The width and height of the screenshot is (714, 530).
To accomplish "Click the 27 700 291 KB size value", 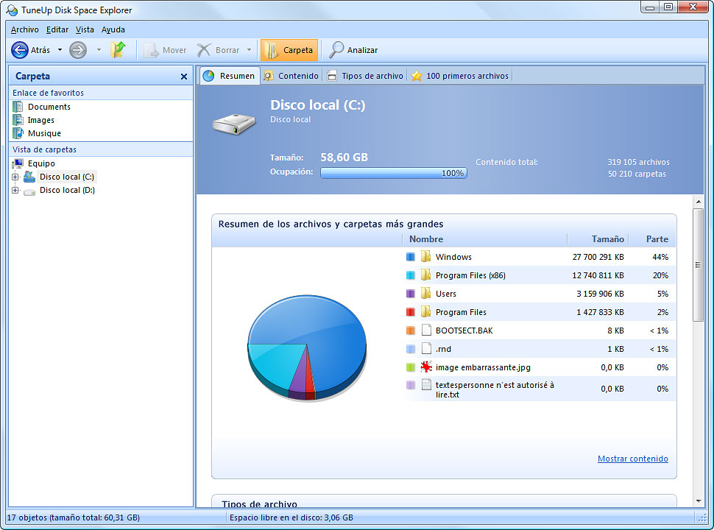I will pyautogui.click(x=598, y=257).
